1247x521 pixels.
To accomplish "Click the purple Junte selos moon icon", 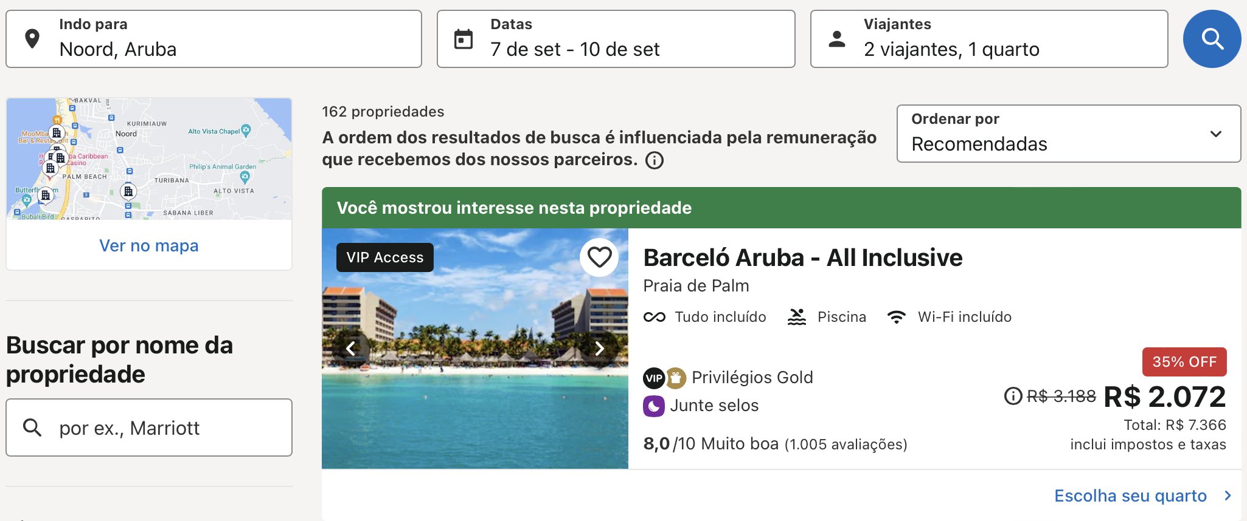I will 654,406.
